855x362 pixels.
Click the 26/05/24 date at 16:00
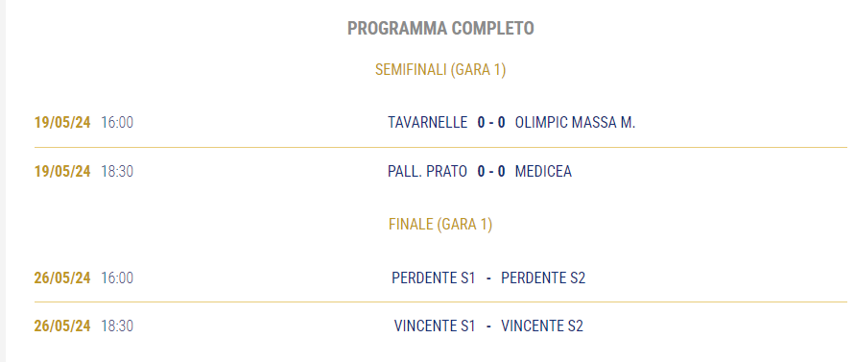[x=62, y=278]
